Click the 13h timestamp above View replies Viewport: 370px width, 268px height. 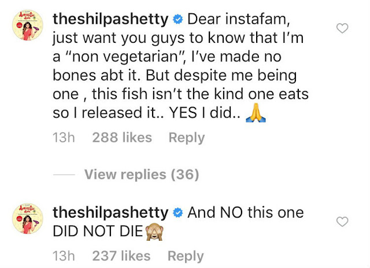64,138
